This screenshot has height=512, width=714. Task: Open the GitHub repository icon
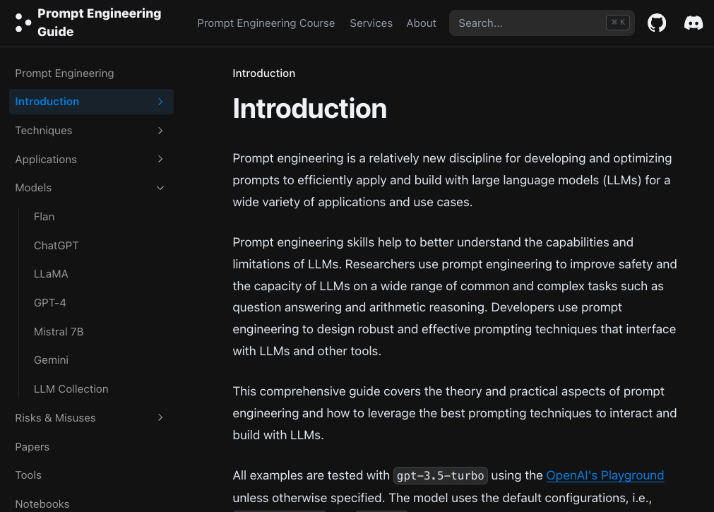[x=657, y=23]
